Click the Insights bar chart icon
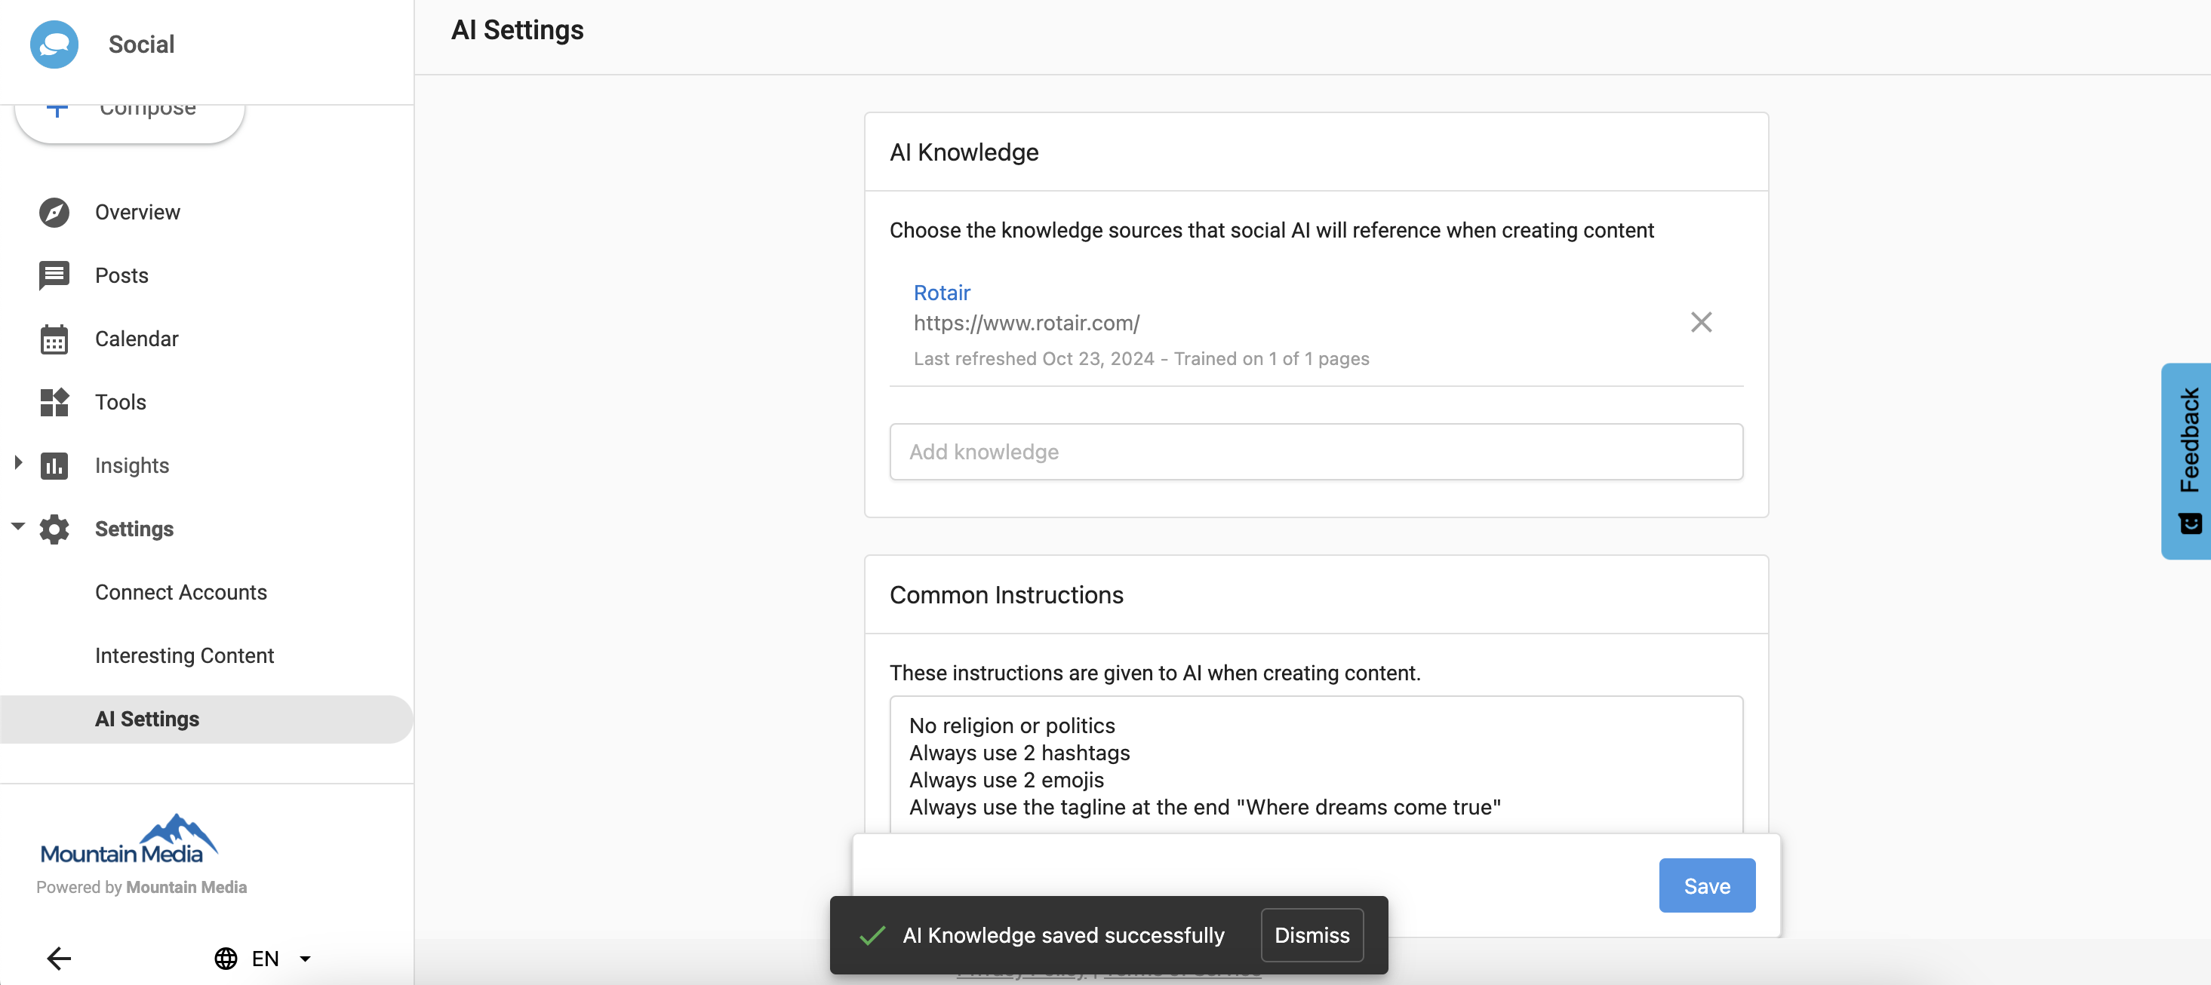 click(54, 466)
